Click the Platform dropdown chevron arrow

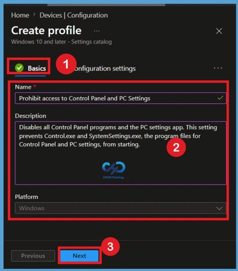point(219,208)
